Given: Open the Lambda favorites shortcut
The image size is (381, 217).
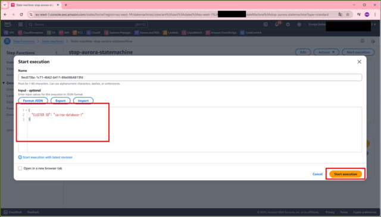Looking at the screenshot, I should (x=171, y=33).
